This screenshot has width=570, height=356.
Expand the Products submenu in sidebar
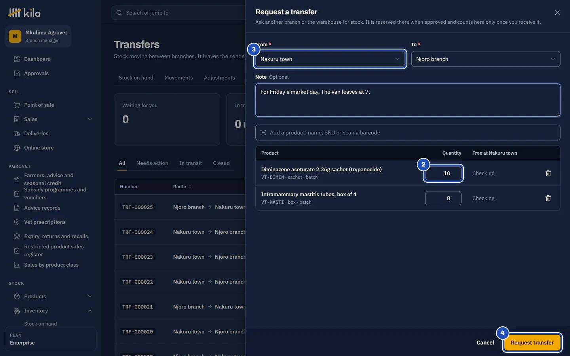90,296
